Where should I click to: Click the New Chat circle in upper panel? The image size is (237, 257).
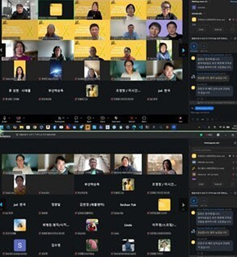(204, 46)
